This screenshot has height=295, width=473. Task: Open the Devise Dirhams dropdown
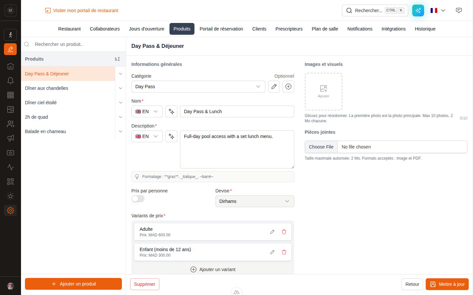coord(255,201)
